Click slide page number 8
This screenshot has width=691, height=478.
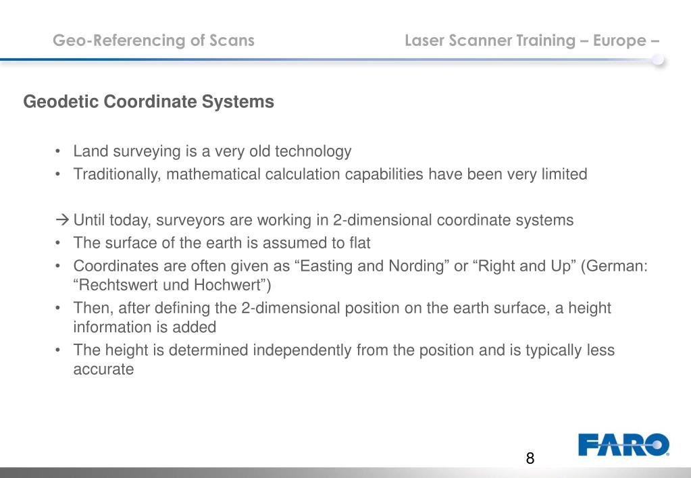coord(530,458)
